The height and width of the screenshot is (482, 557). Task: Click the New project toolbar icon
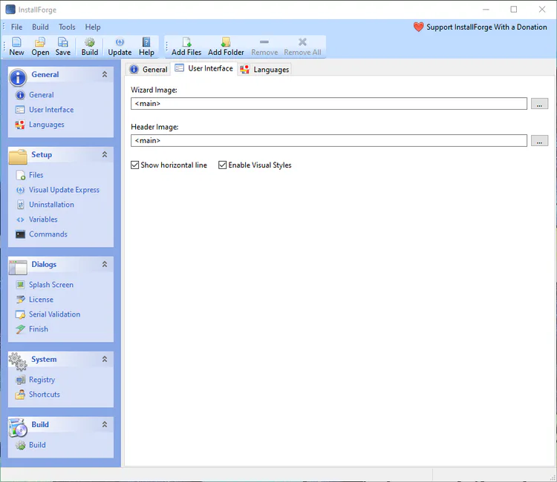pyautogui.click(x=16, y=47)
